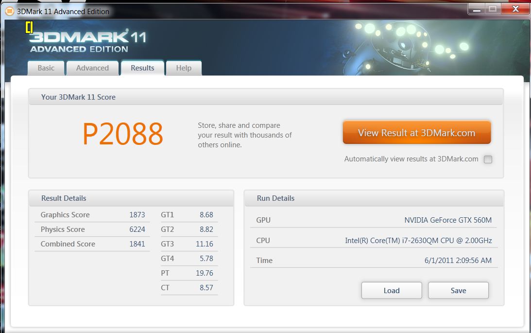Click the GT3 result 11.16
531x333 pixels.
point(205,244)
